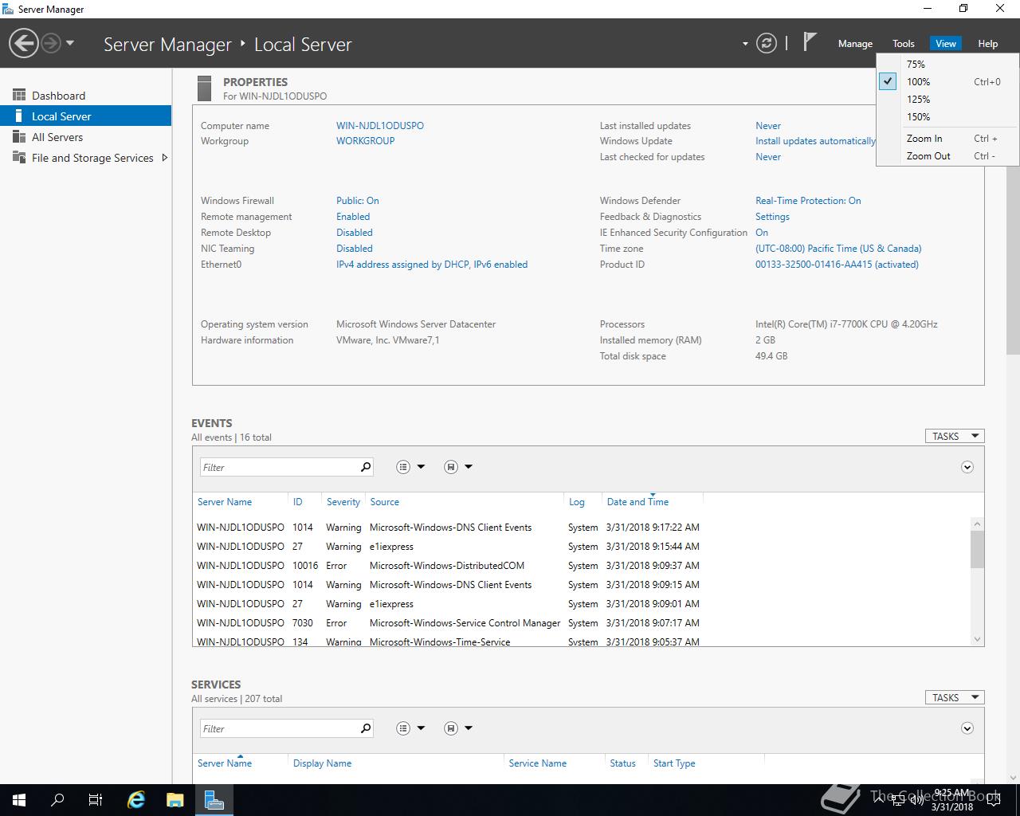Open Ethernet0 IPv4 address DHCP link
1020x816 pixels.
[x=432, y=265]
